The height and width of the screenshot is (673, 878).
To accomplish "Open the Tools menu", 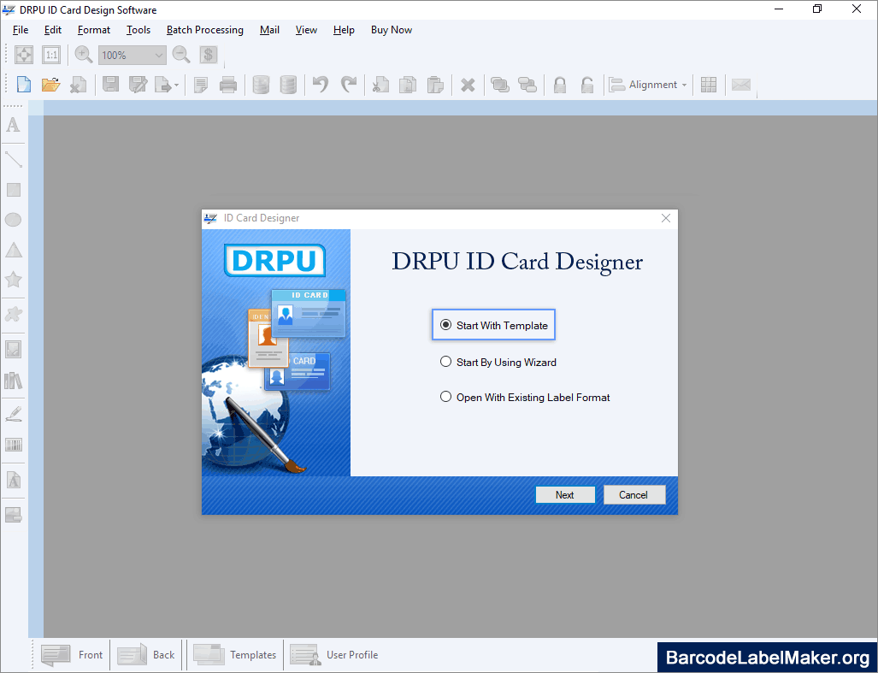I will click(x=138, y=30).
